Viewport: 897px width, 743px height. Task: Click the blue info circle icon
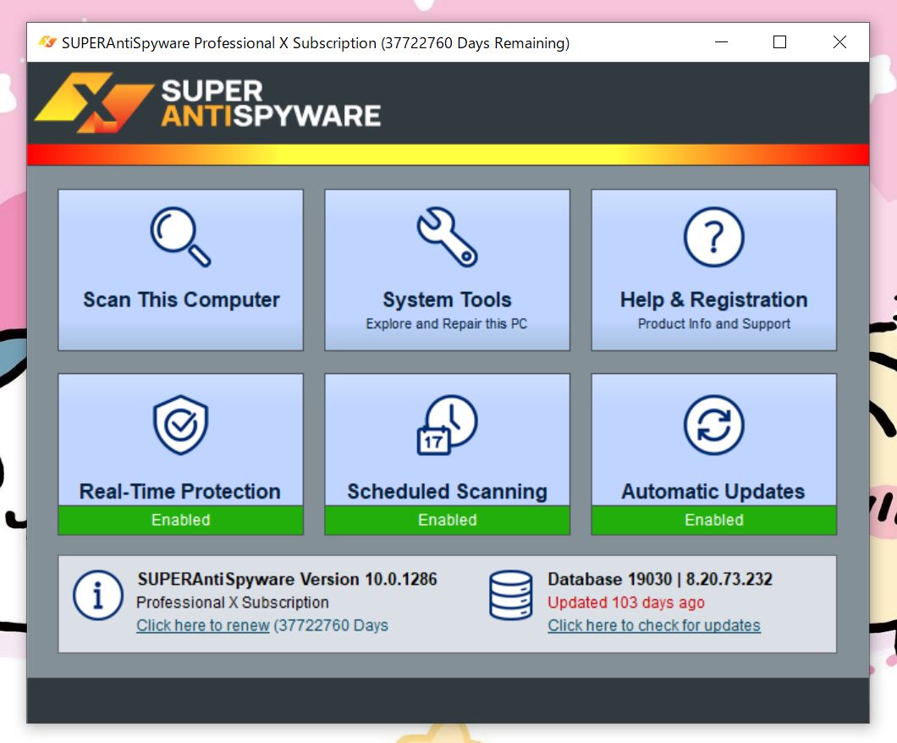(x=98, y=595)
